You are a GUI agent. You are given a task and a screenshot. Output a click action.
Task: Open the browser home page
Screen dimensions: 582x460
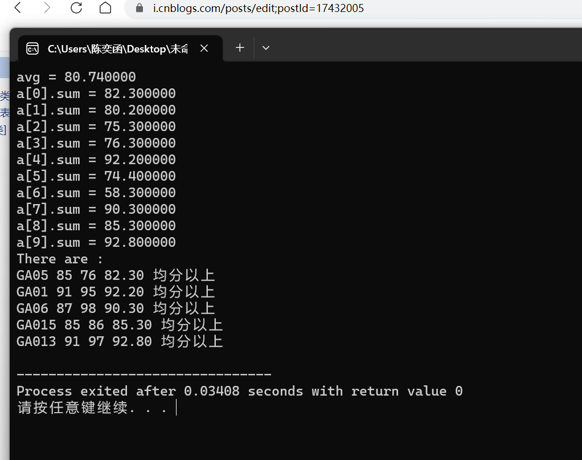tap(105, 7)
